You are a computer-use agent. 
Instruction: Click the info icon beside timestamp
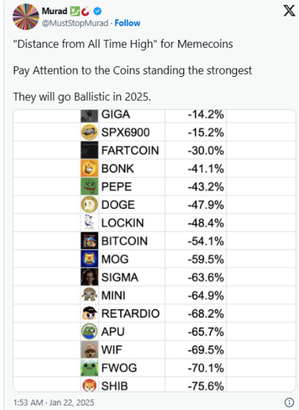[289, 402]
